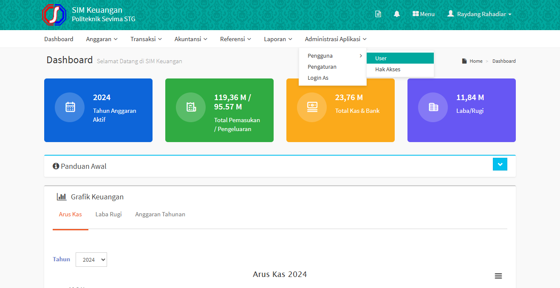560x288 pixels.
Task: Click the ledger icon on Laba/Rugi card
Action: [x=433, y=107]
